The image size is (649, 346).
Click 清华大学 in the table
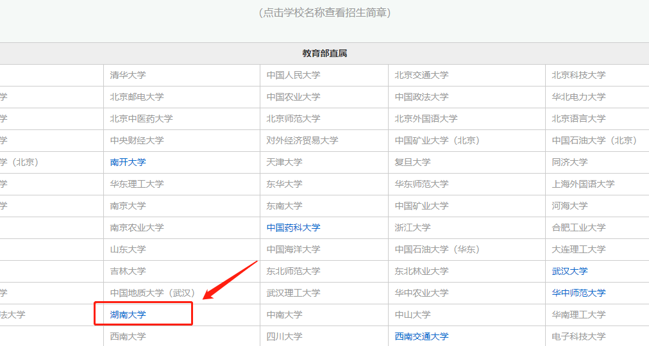coord(128,75)
